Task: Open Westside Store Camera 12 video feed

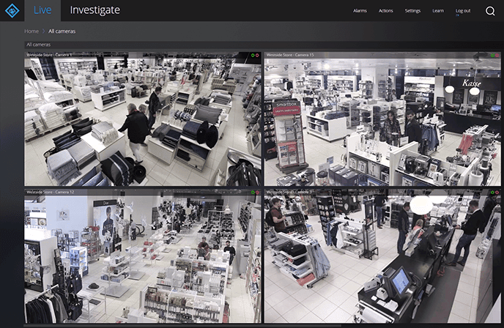Action: pos(143,258)
